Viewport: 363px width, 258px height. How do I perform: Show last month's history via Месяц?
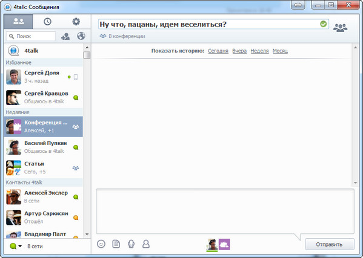(x=280, y=51)
